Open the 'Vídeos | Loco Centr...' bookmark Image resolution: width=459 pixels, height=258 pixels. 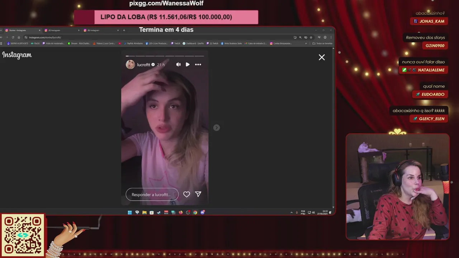pyautogui.click(x=104, y=43)
